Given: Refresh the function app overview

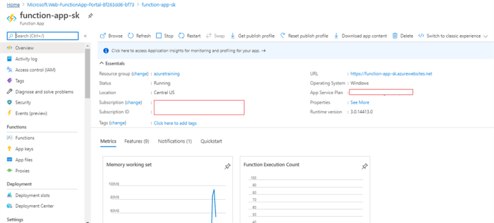Looking at the screenshot, I should (x=139, y=36).
